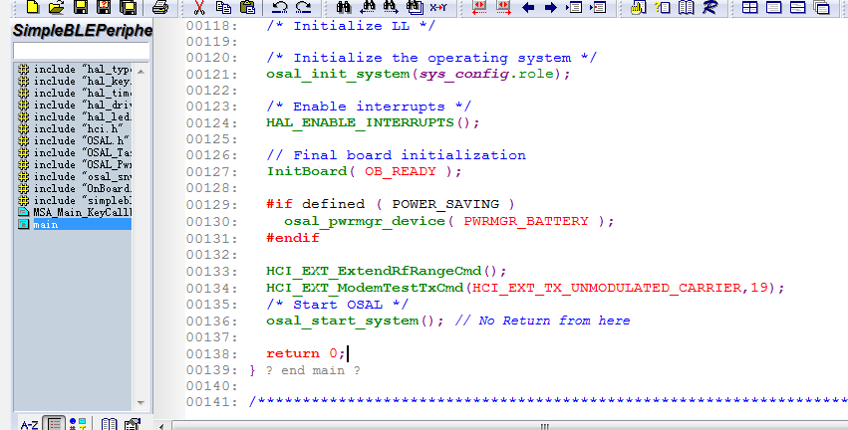Cut selection with the scissors icon
848x430 pixels.
click(199, 7)
